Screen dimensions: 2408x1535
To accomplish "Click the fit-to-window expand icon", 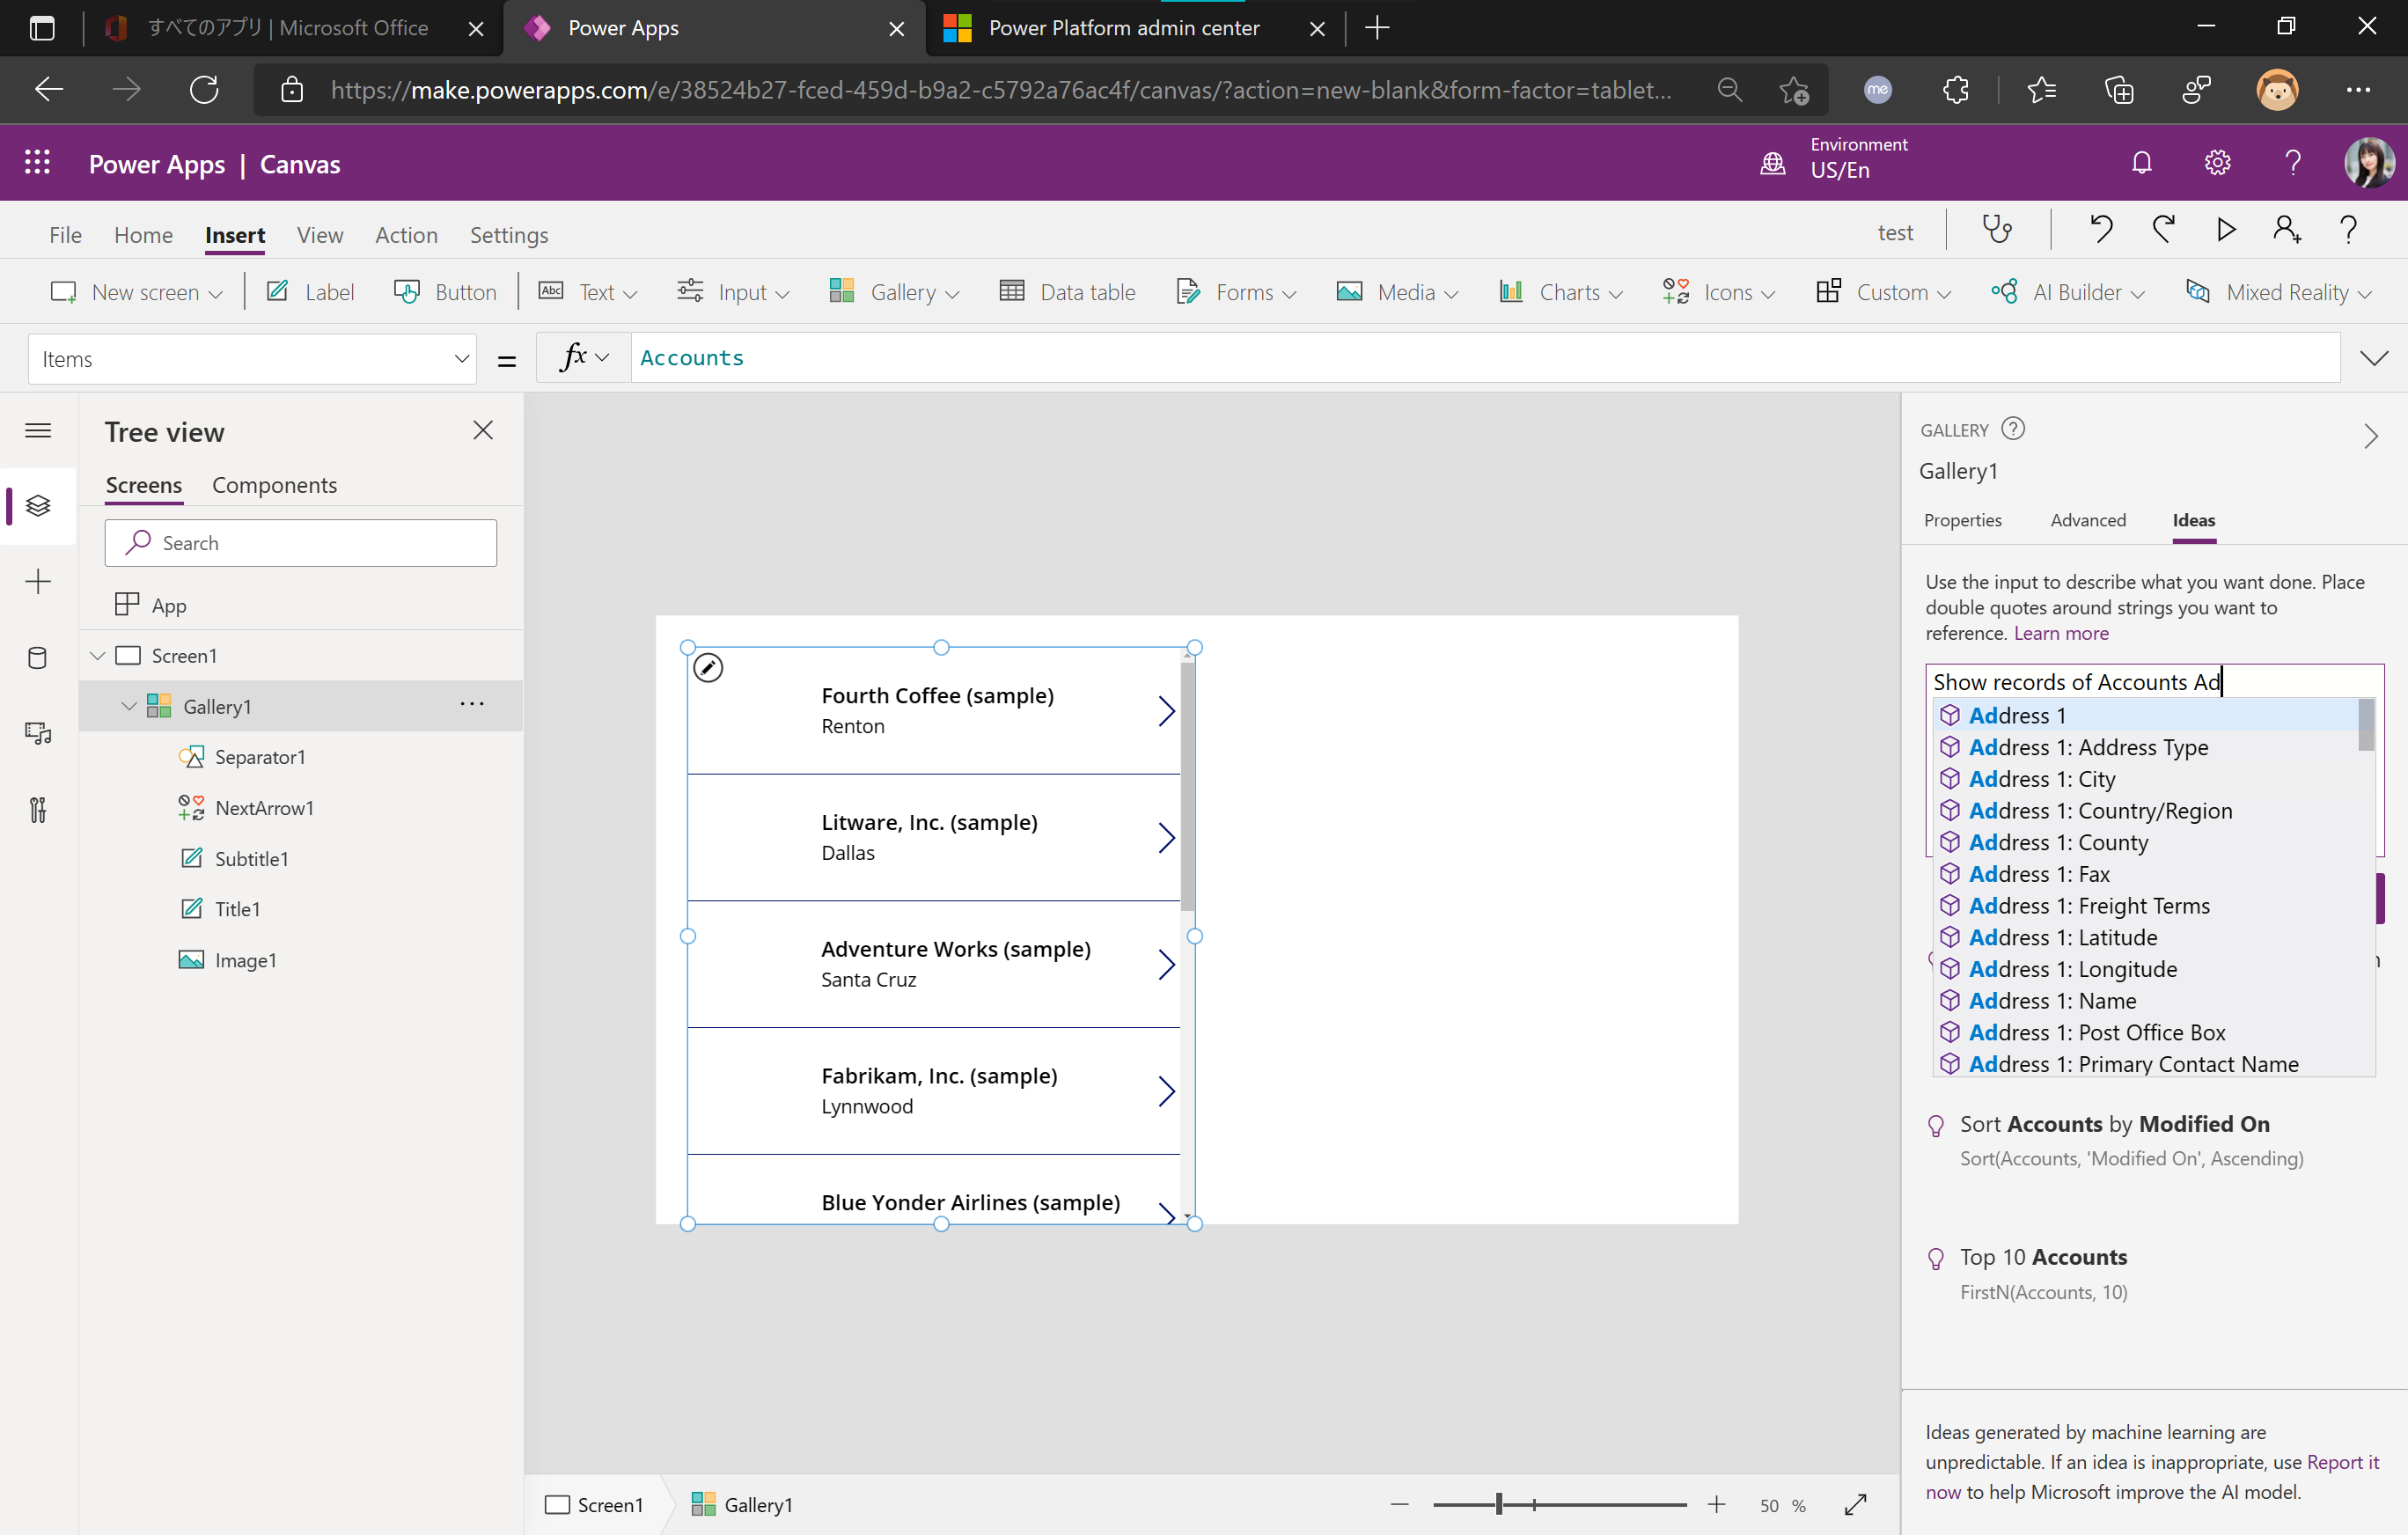I will (x=1855, y=1504).
